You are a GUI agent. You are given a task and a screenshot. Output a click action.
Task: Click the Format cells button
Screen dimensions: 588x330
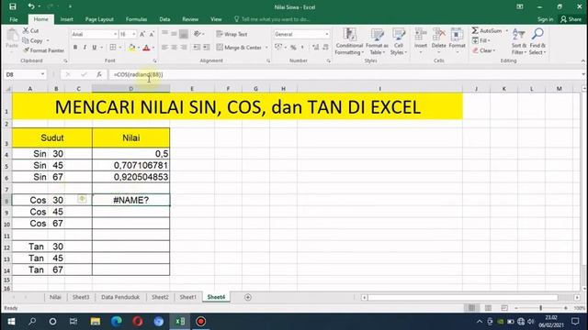pyautogui.click(x=457, y=40)
